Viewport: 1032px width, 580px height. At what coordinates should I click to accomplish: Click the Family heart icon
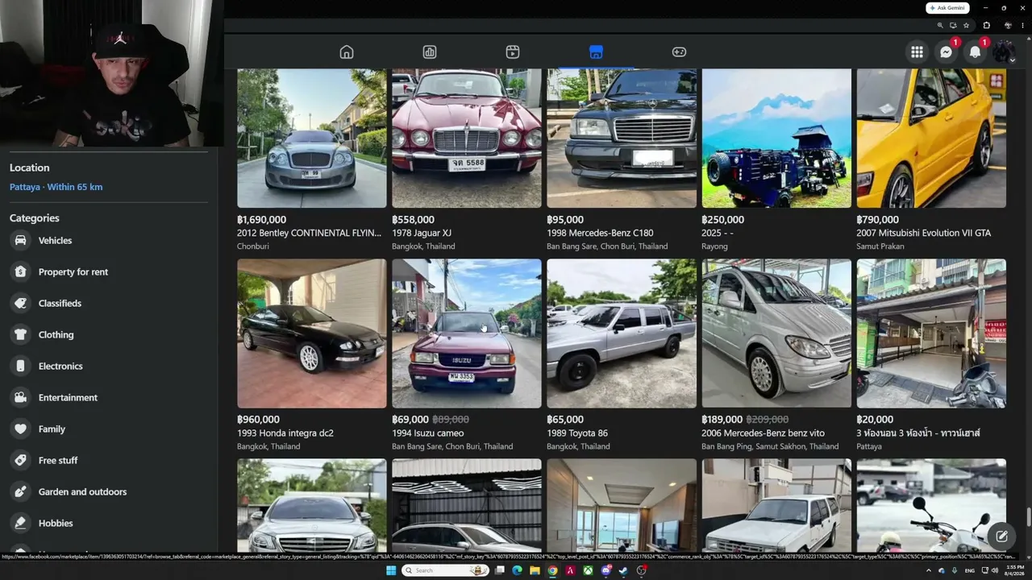(21, 429)
